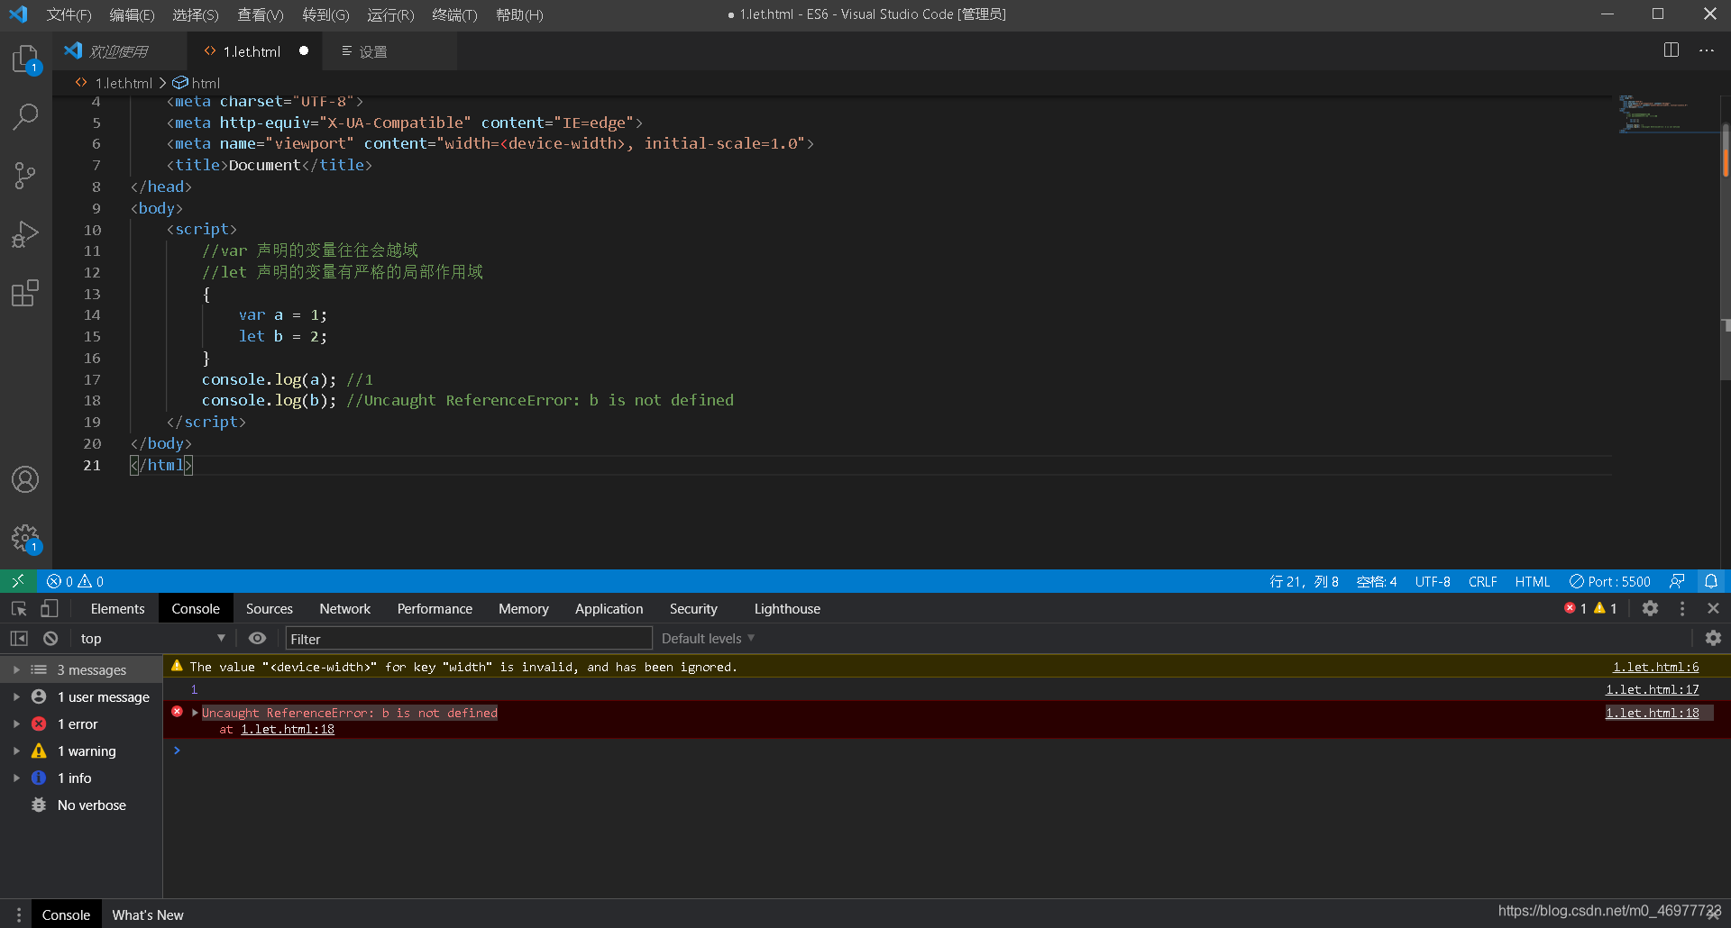
Task: Open the 终端(T) menu
Action: click(454, 14)
